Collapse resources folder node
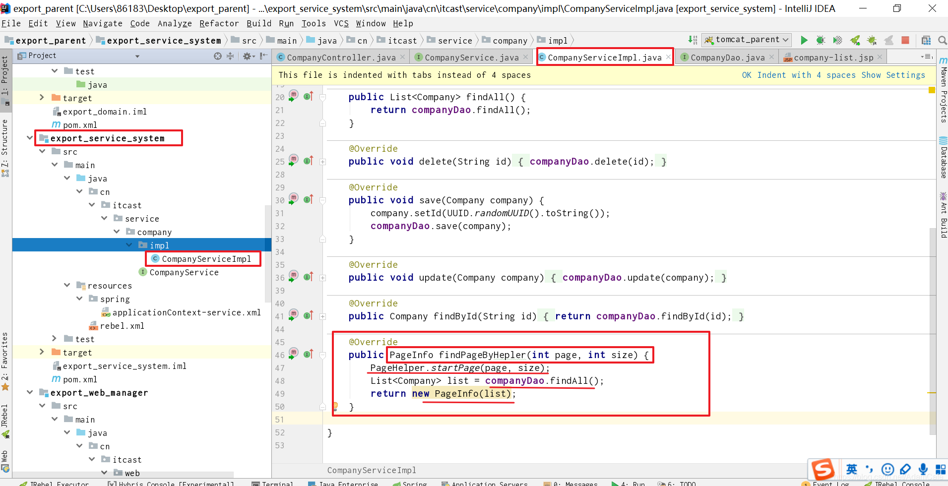948x486 pixels. tap(67, 285)
